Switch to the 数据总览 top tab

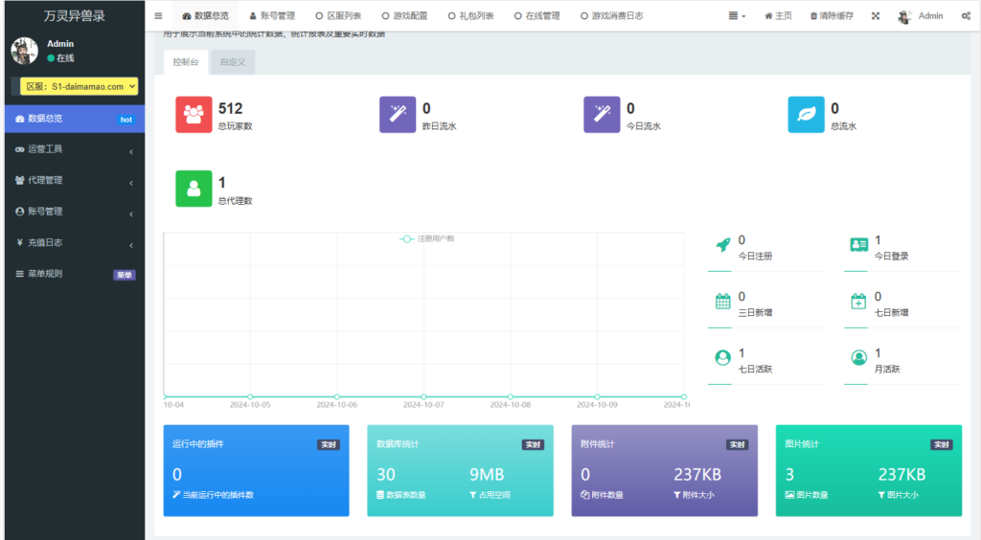pos(205,15)
